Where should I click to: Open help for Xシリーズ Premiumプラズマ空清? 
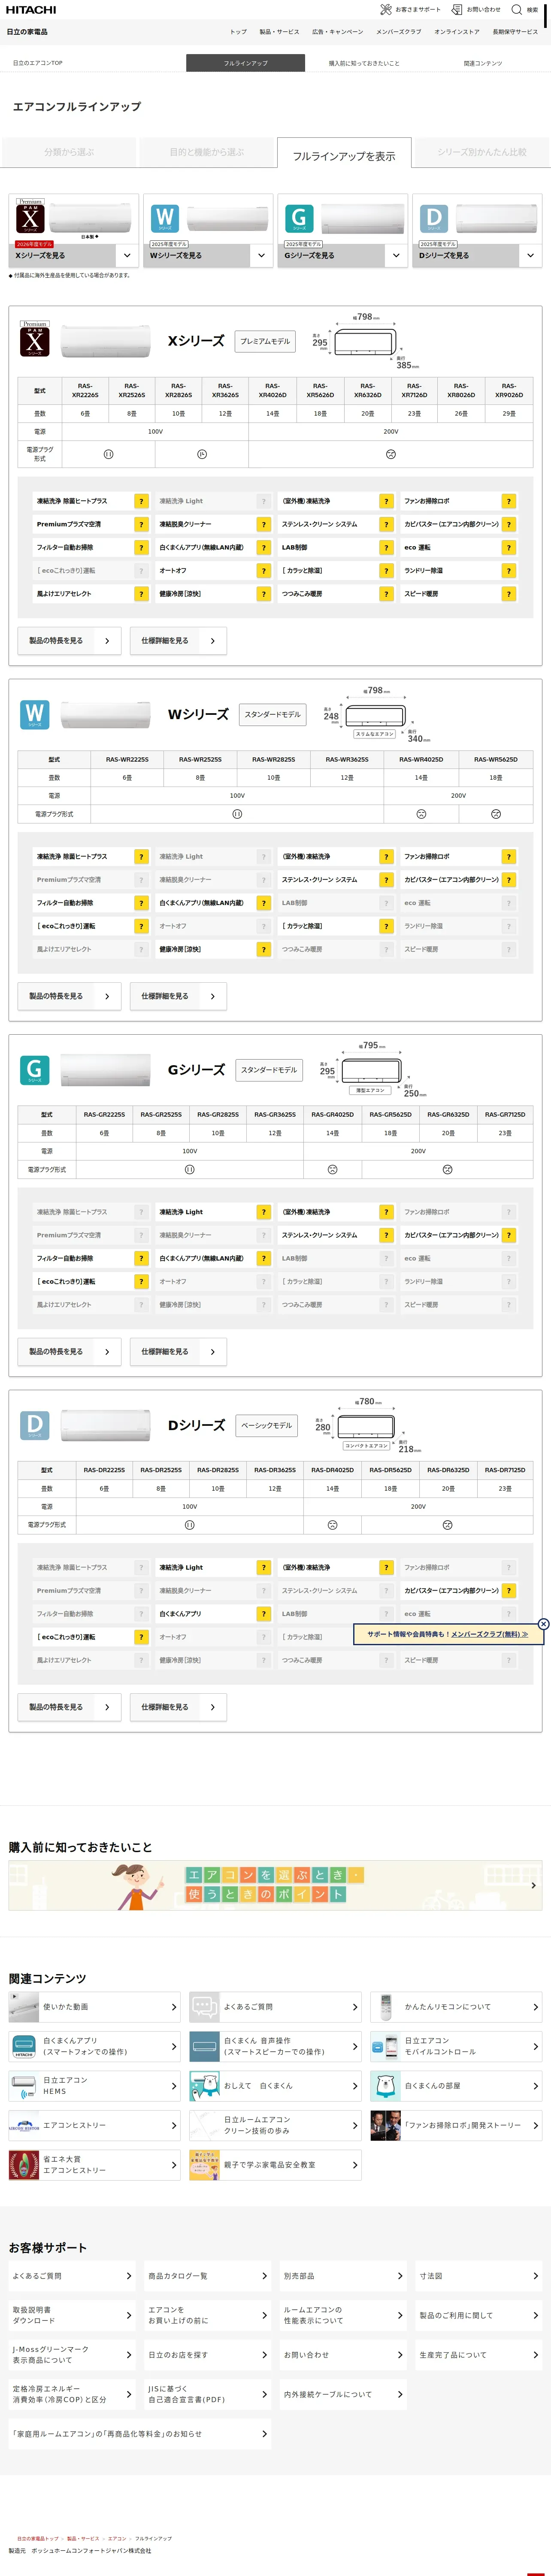point(141,524)
